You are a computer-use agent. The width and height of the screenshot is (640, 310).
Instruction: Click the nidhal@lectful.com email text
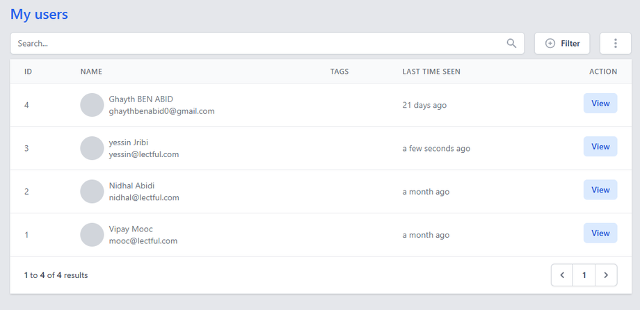click(x=144, y=197)
